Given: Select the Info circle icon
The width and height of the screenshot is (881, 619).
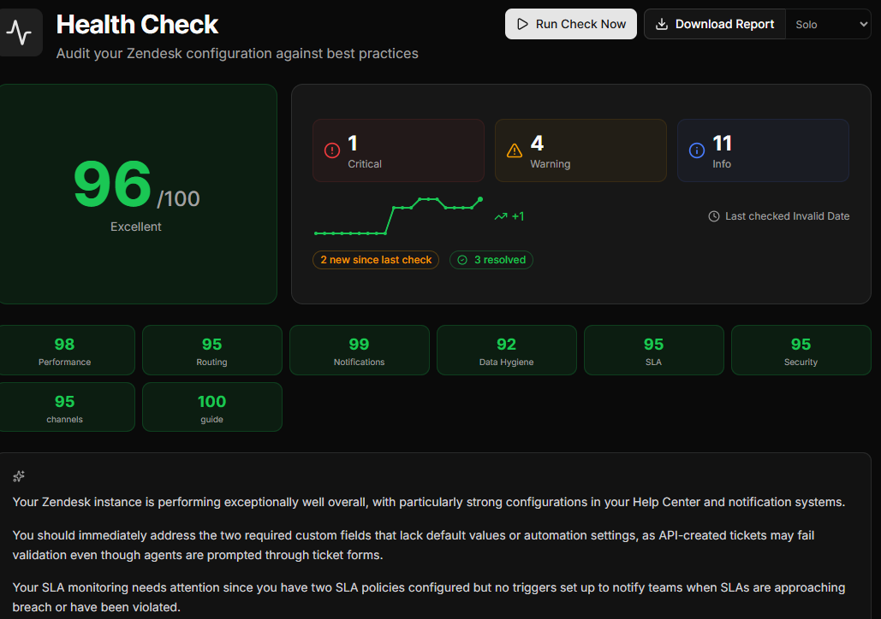Looking at the screenshot, I should pyautogui.click(x=696, y=150).
